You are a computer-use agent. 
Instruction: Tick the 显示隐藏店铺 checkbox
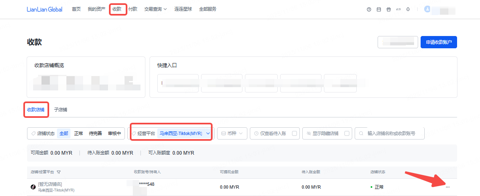347,134
